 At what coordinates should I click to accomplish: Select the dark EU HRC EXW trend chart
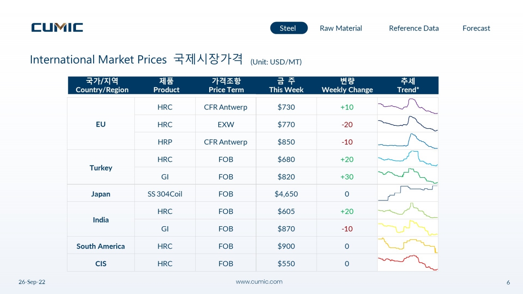click(408, 124)
